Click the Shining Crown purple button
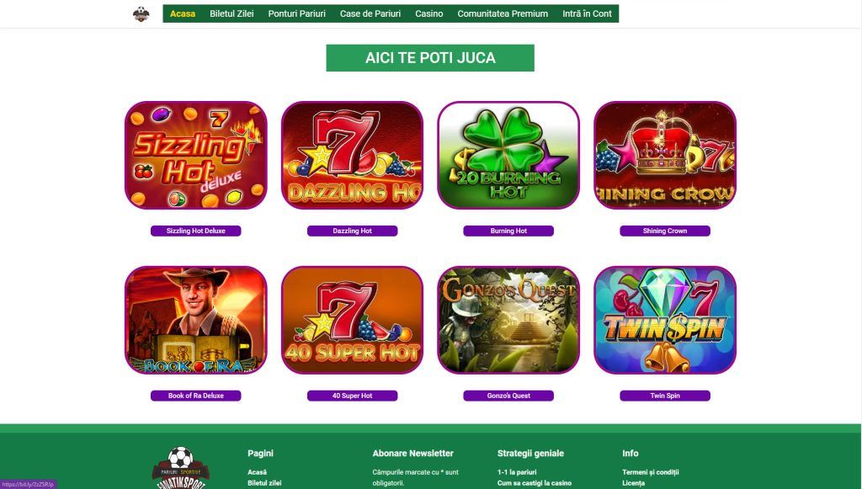The width and height of the screenshot is (862, 489). pyautogui.click(x=665, y=231)
